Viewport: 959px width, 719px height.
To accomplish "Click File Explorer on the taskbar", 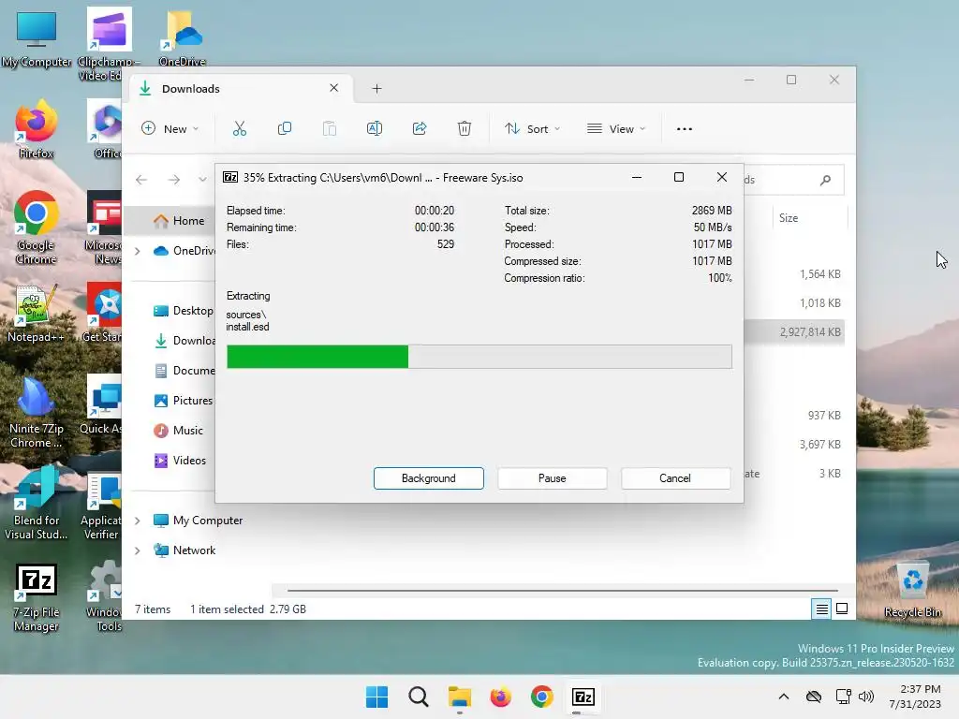I will tap(459, 697).
